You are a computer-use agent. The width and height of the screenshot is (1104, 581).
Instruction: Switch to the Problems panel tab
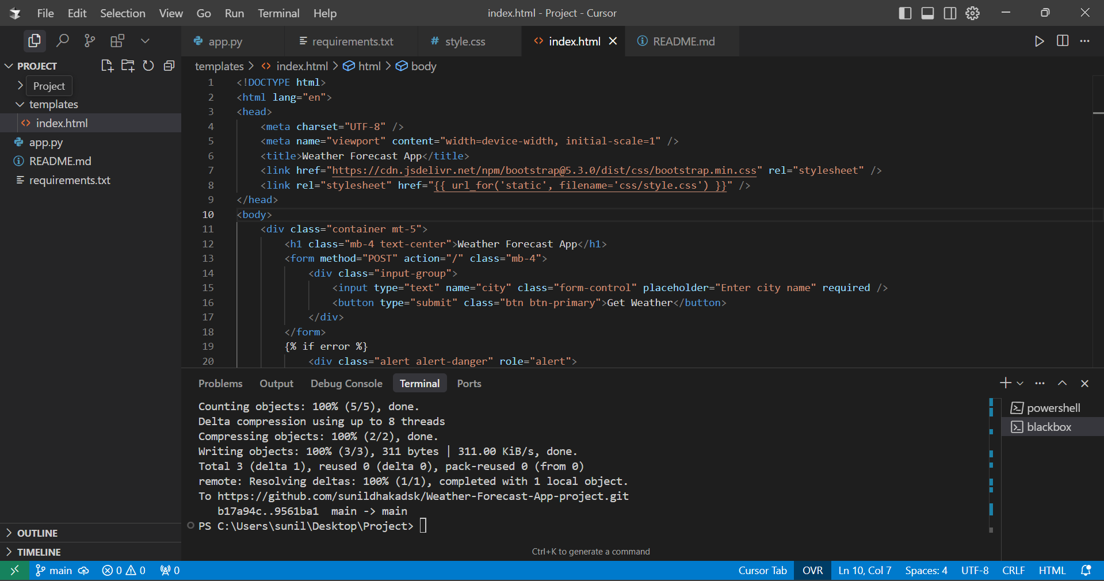tap(220, 384)
